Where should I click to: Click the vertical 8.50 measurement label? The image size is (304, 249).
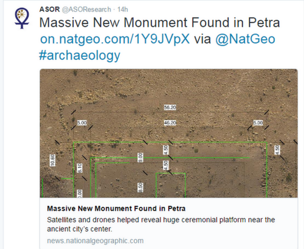click(x=141, y=188)
